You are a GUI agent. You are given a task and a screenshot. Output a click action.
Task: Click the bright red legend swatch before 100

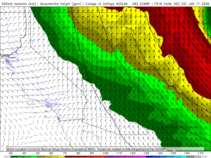point(102,157)
